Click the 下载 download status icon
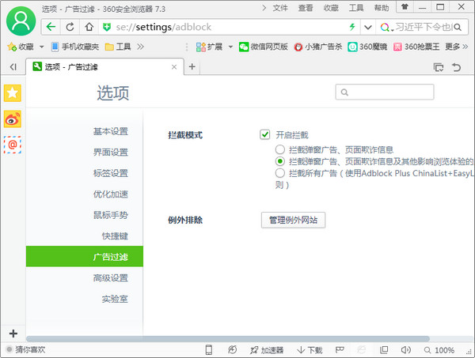Viewport: 475px width, 358px height. (x=310, y=350)
